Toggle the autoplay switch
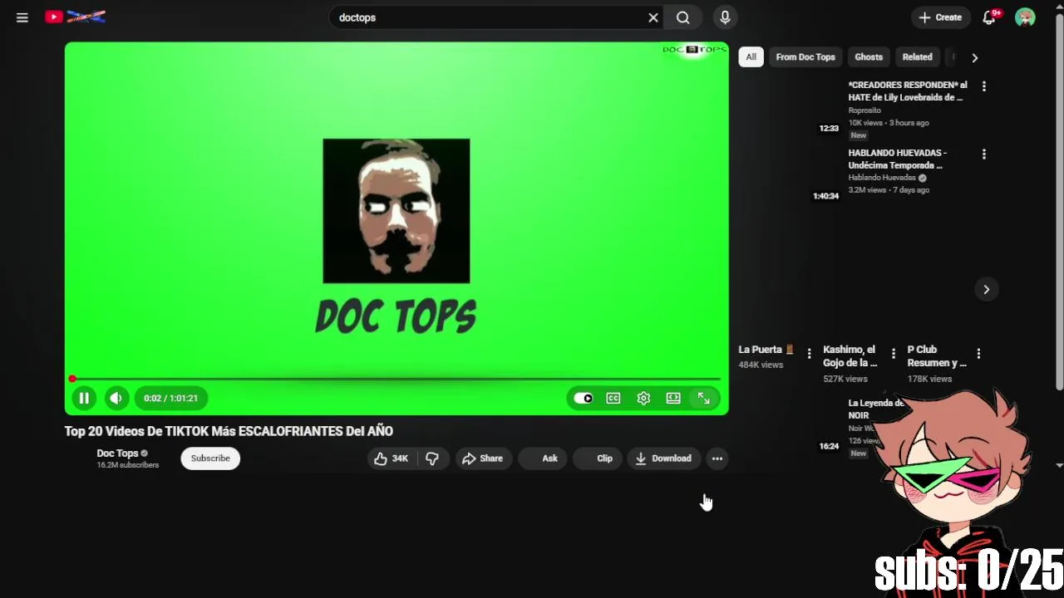This screenshot has height=598, width=1064. (584, 398)
